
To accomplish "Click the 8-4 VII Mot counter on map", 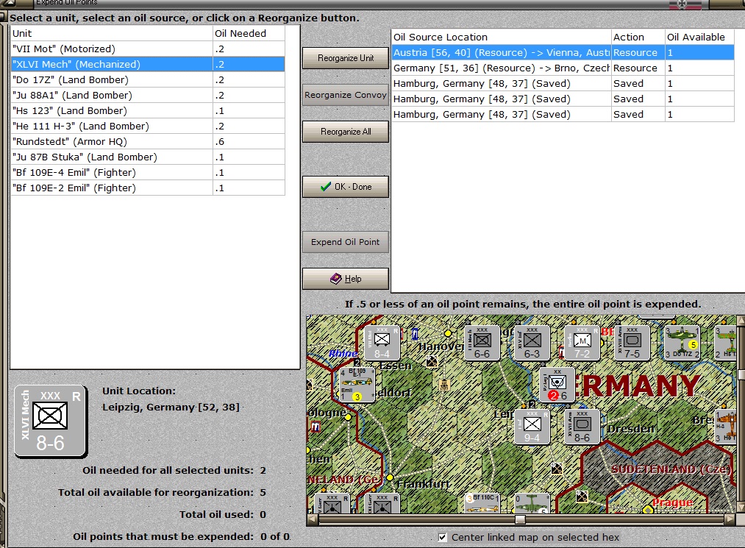I will [382, 344].
